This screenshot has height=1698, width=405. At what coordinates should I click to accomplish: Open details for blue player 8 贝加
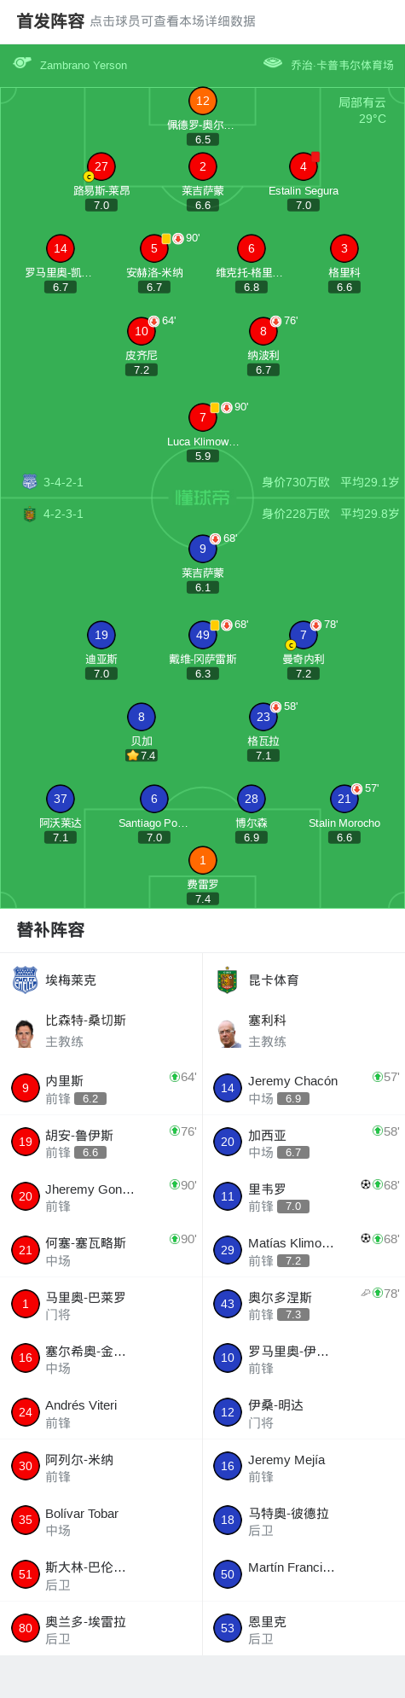(x=142, y=717)
